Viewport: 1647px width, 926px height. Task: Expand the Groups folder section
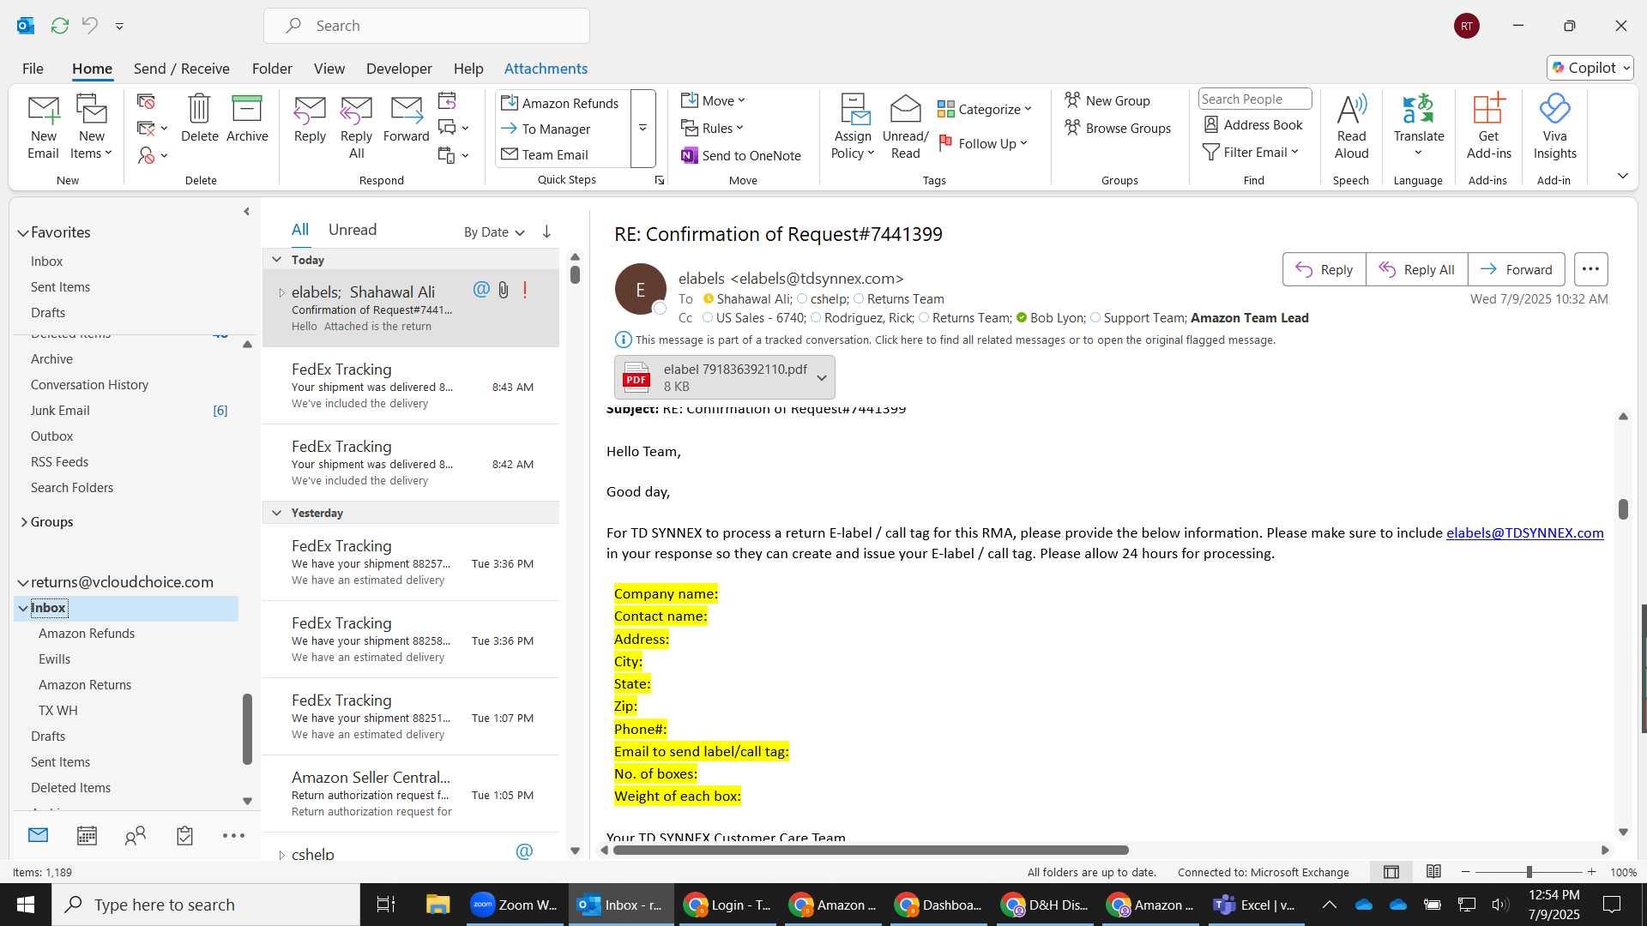[x=23, y=521]
